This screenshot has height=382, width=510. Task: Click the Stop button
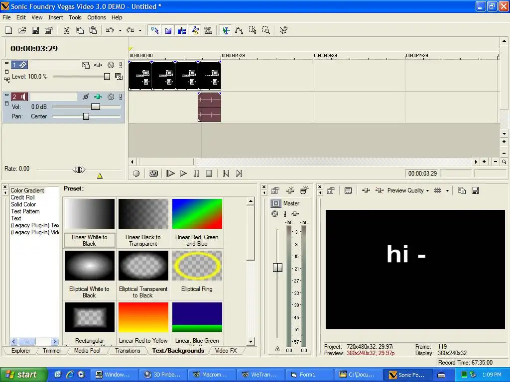tap(209, 174)
